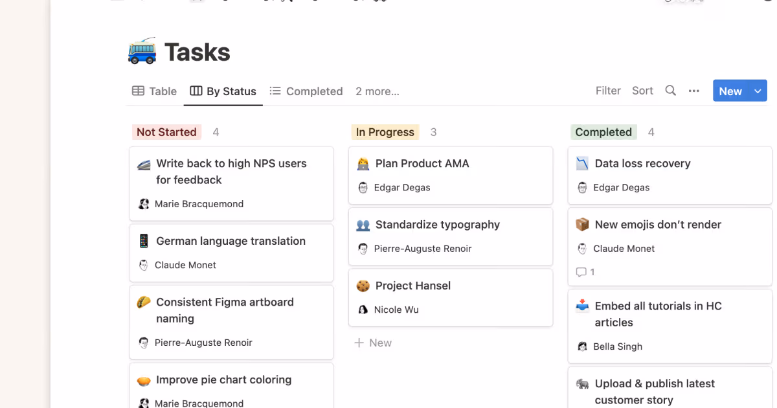Open the Filter options

[608, 91]
